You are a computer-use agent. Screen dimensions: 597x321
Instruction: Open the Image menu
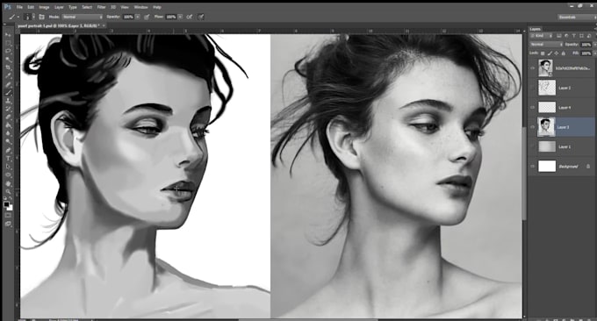coord(44,7)
